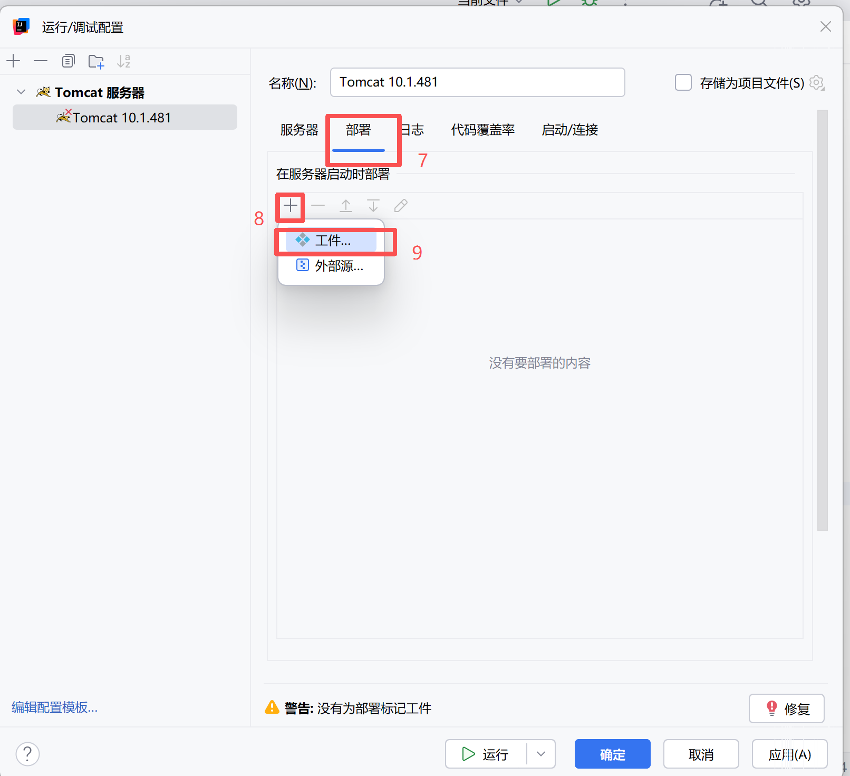The height and width of the screenshot is (776, 850).
Task: Click deployment plus add button
Action: [x=291, y=205]
